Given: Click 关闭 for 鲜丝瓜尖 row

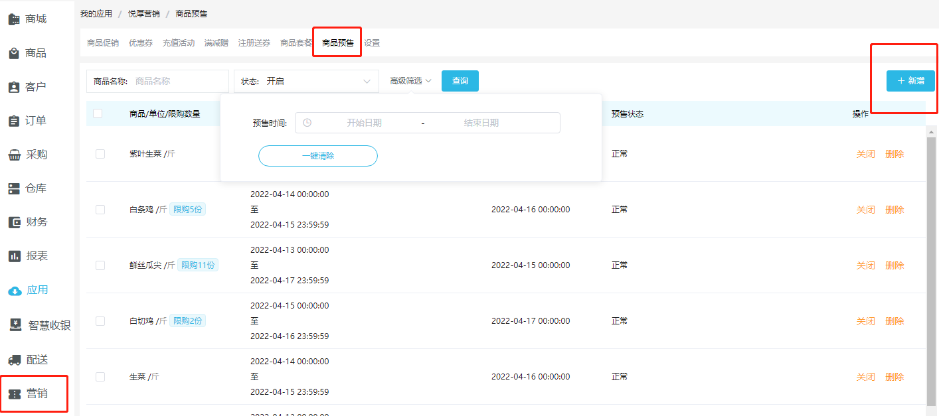Looking at the screenshot, I should pos(866,265).
